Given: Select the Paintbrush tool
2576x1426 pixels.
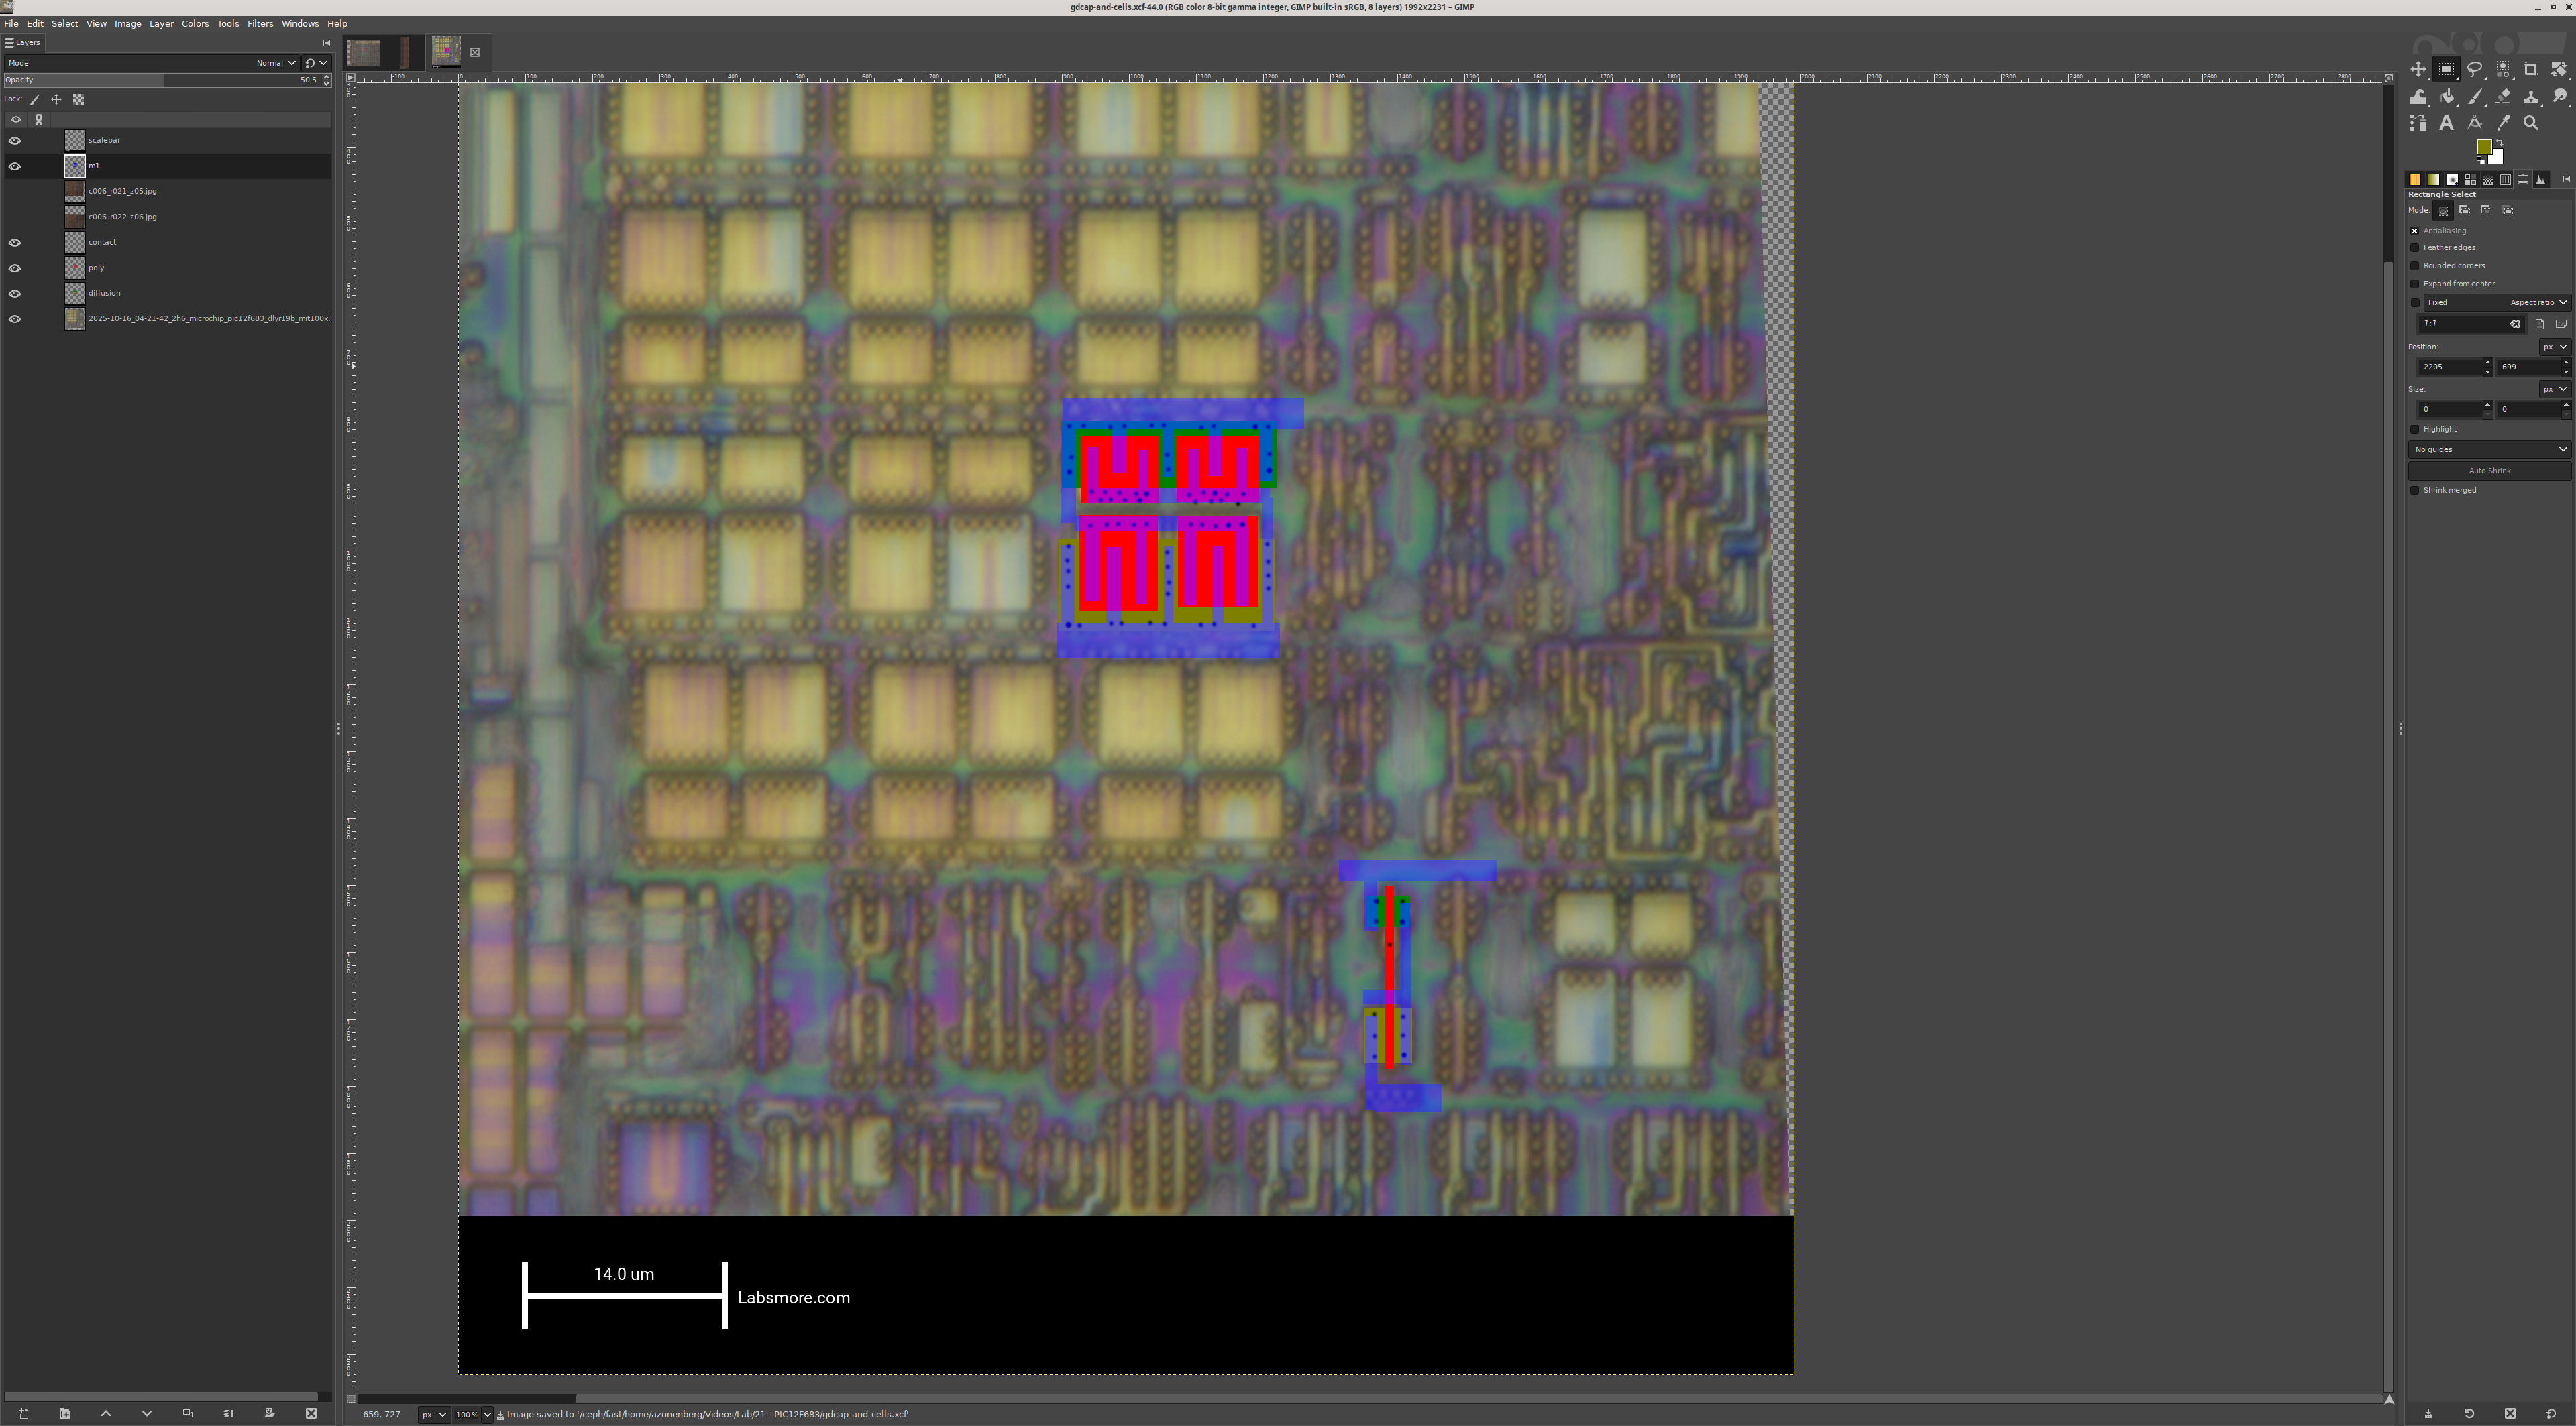Looking at the screenshot, I should point(2474,97).
